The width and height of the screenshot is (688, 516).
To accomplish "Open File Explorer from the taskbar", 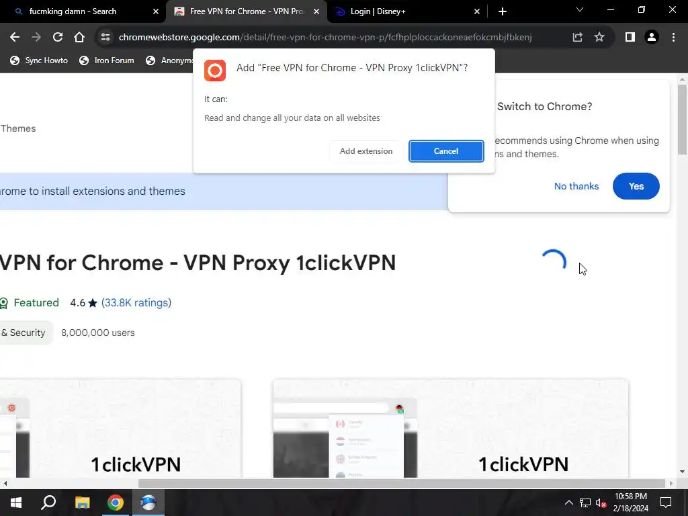I will (82, 503).
